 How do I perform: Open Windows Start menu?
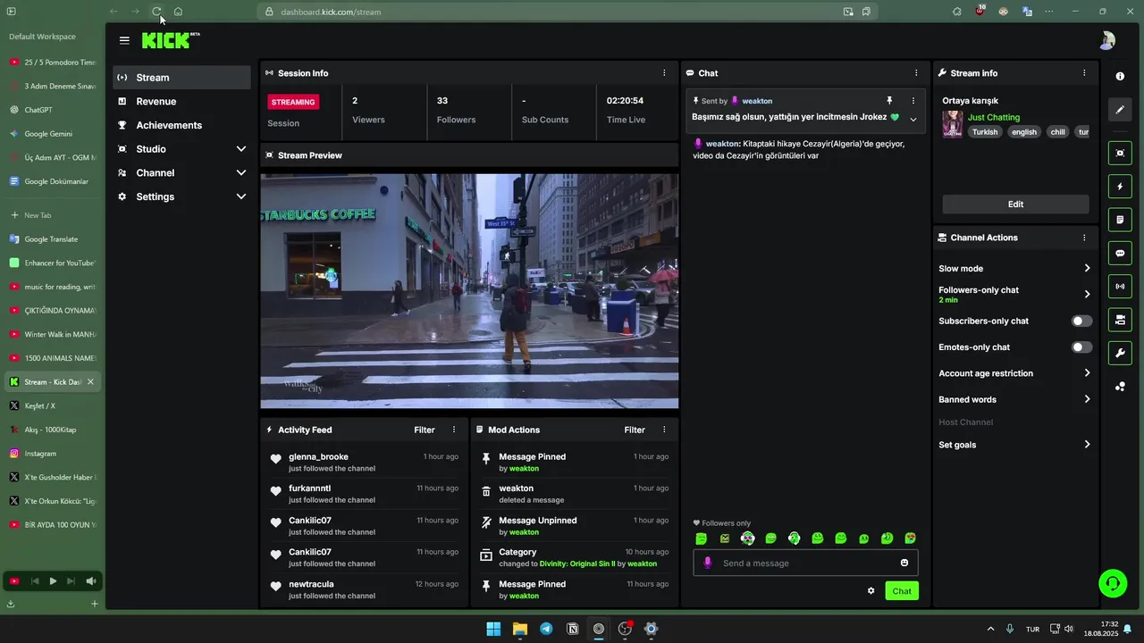(493, 629)
